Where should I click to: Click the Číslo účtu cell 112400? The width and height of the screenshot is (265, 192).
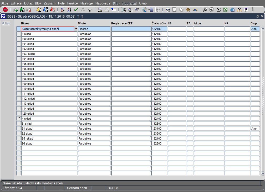pyautogui.click(x=159, y=119)
